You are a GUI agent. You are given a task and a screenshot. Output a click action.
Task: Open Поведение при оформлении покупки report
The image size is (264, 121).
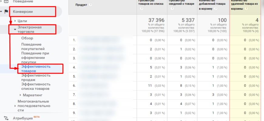(x=35, y=57)
